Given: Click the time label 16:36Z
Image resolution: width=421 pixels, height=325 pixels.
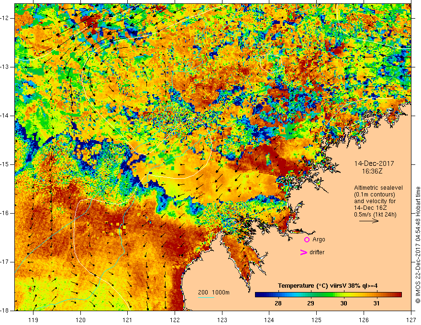Looking at the screenshot, I should pyautogui.click(x=372, y=171).
